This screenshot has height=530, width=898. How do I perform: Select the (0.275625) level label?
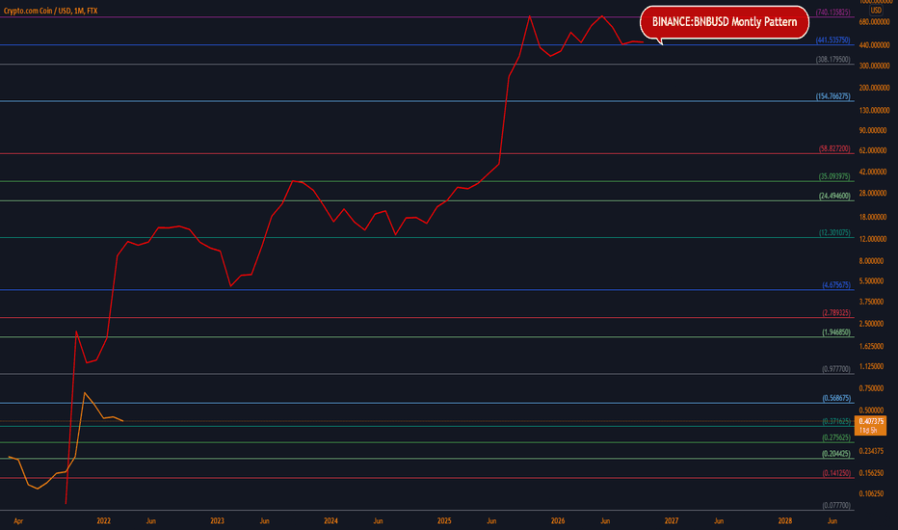click(836, 437)
